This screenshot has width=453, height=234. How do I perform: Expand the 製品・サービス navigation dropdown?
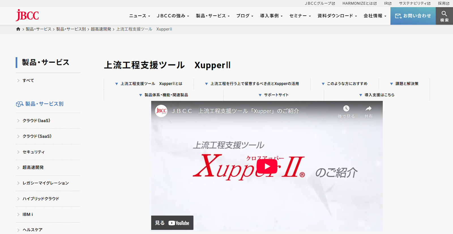pyautogui.click(x=213, y=16)
